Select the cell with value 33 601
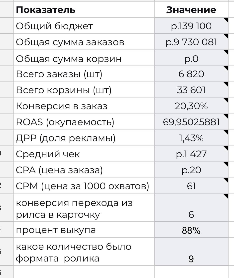234x278 pixels. 191,90
